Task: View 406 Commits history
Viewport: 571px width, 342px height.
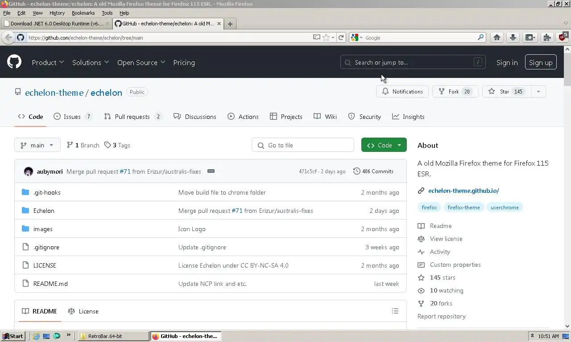Action: (373, 171)
